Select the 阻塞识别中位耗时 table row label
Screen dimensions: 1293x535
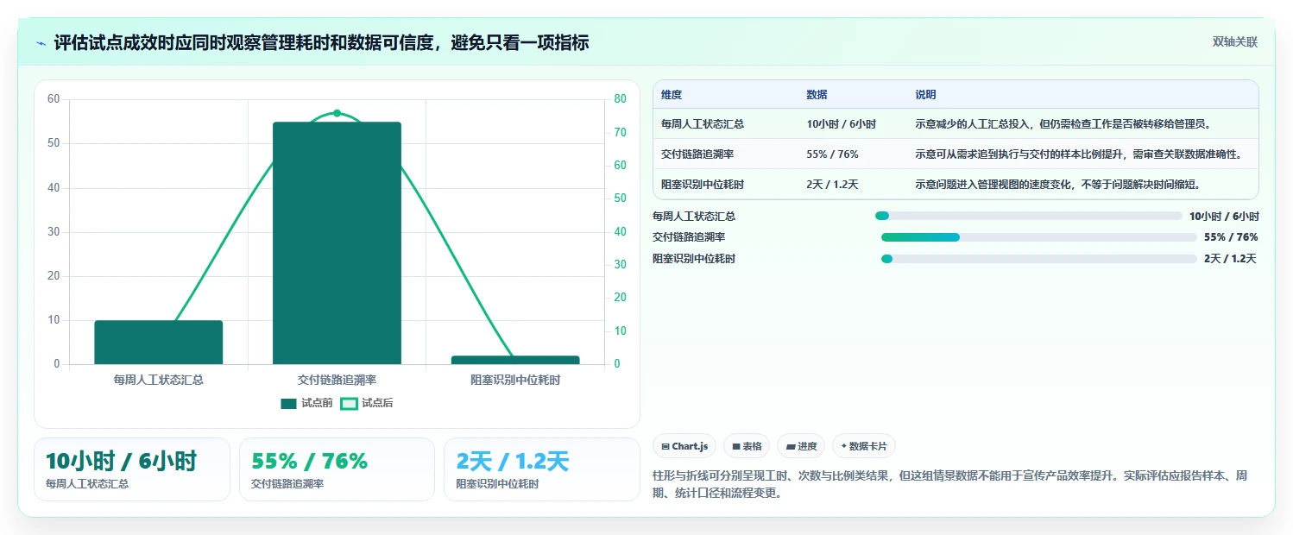click(703, 185)
